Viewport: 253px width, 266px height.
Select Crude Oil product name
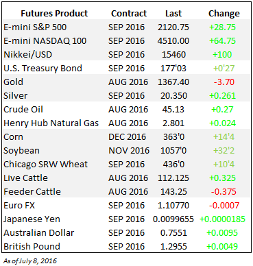tap(23, 110)
